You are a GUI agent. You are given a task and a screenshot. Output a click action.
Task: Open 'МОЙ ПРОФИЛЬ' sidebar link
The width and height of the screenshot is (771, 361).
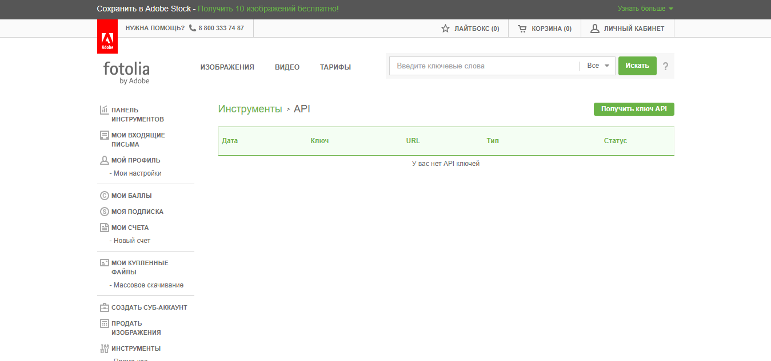136,160
